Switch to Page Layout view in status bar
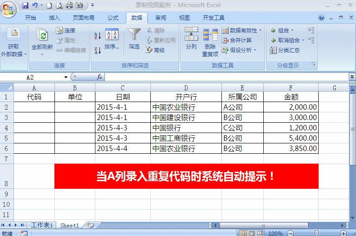 point(252,233)
